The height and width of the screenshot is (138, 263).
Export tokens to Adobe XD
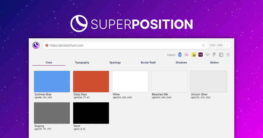[x=200, y=54]
